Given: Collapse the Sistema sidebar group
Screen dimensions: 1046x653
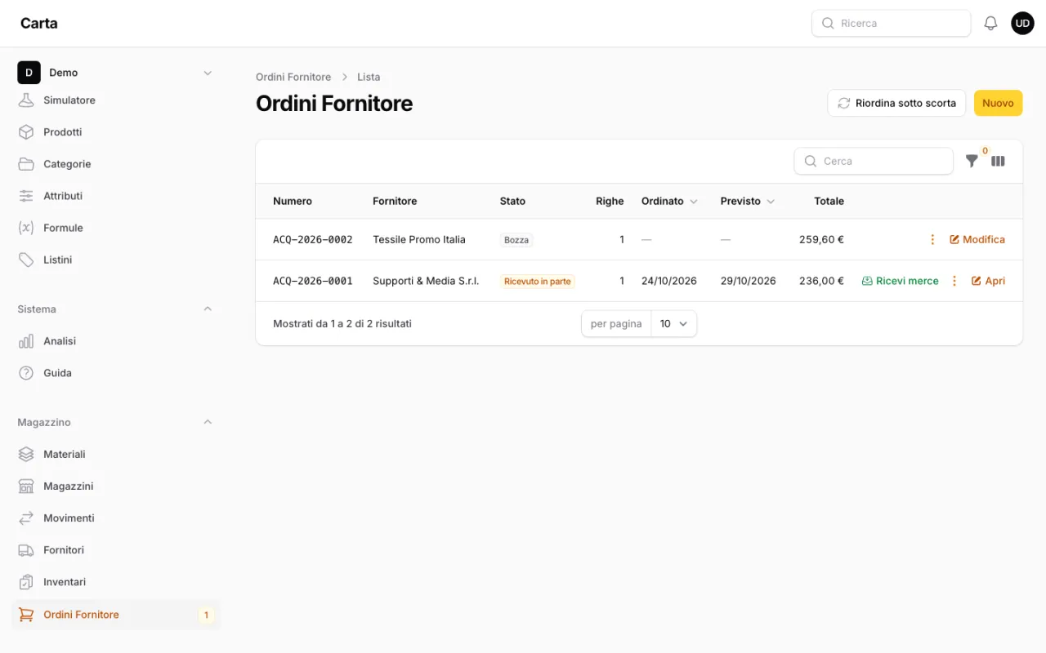Looking at the screenshot, I should coord(208,309).
